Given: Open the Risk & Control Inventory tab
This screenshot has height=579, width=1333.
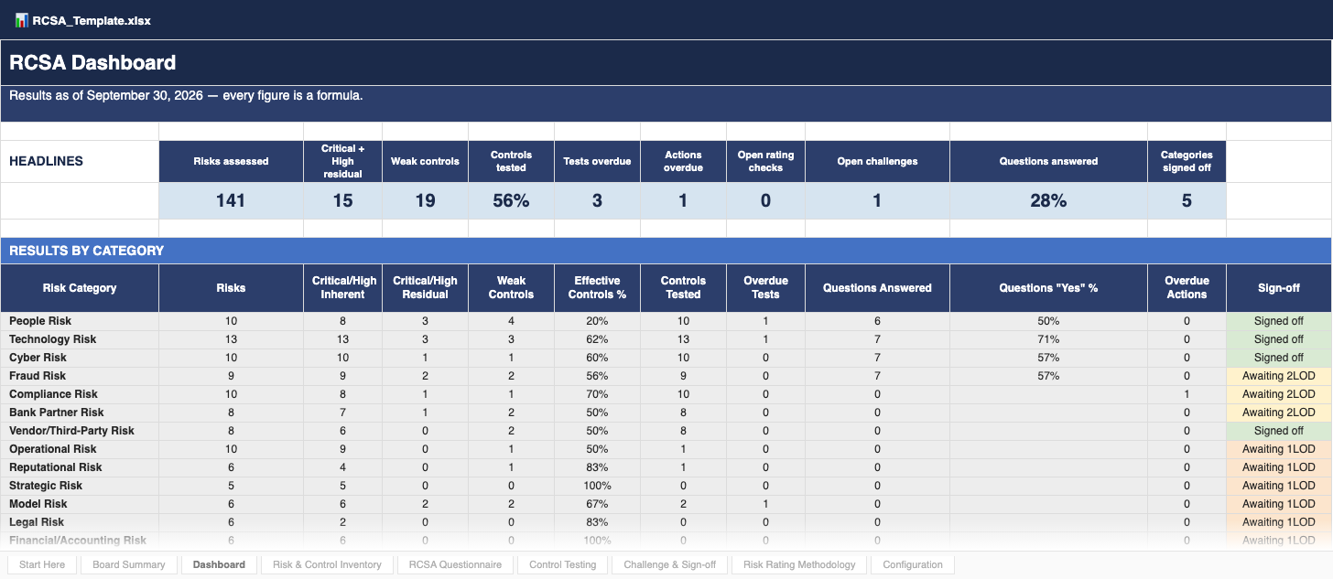Looking at the screenshot, I should (x=327, y=564).
